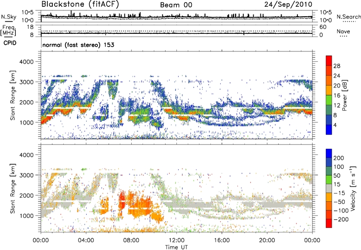This screenshot has width=361, height=250.
Task: Click the left 10^5 noise axis label
Action: (x=28, y=13)
